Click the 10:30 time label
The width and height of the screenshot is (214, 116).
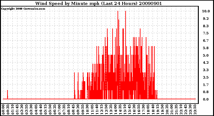(x=87, y=110)
